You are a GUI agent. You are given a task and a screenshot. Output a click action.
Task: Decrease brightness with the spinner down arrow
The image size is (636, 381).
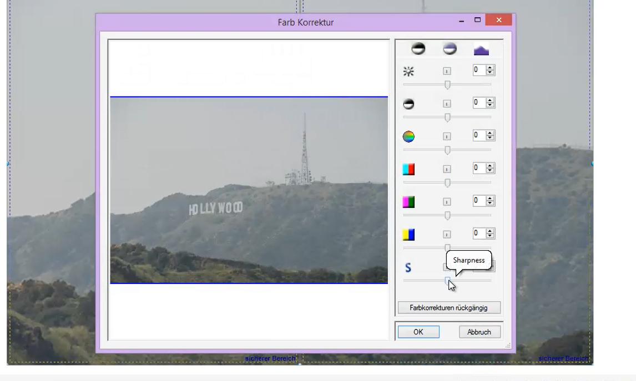[x=490, y=73]
